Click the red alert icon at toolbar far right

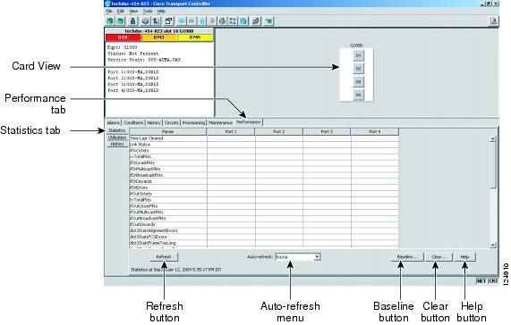[x=493, y=21]
